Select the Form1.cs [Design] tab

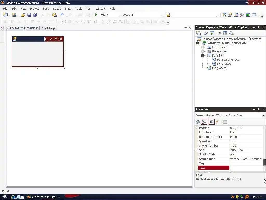[24, 28]
